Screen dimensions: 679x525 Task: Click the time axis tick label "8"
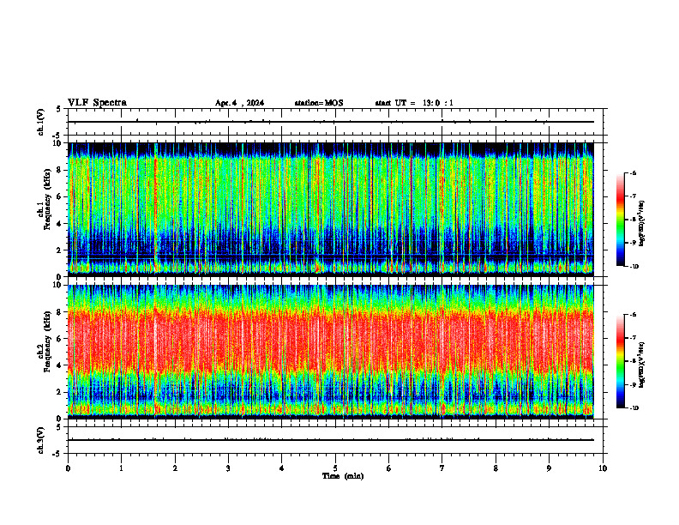click(x=496, y=468)
